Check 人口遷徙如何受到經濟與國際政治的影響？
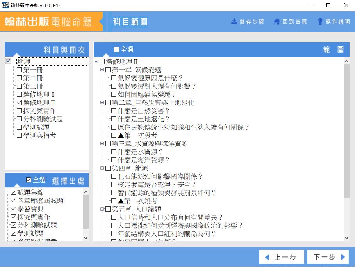Viewport: 355px width, 267px height. 114,226
